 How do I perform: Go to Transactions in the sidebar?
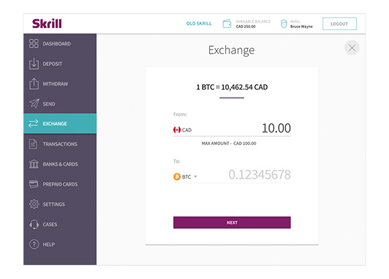point(60,144)
